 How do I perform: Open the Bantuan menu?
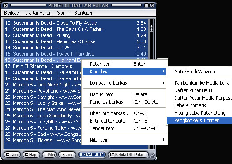point(83,13)
